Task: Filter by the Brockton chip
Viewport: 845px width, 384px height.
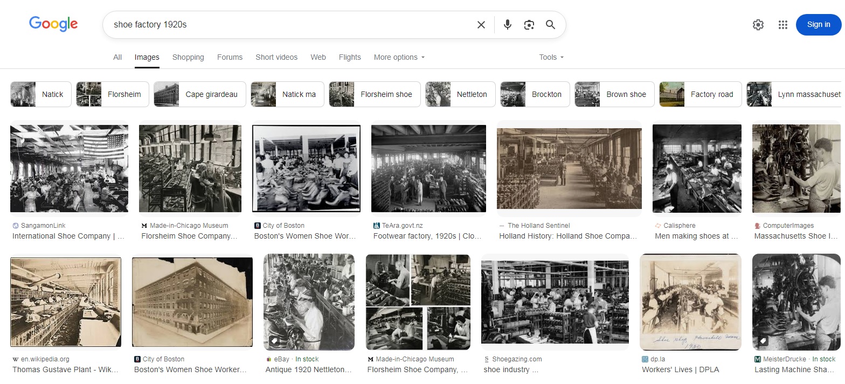Action: click(x=535, y=94)
